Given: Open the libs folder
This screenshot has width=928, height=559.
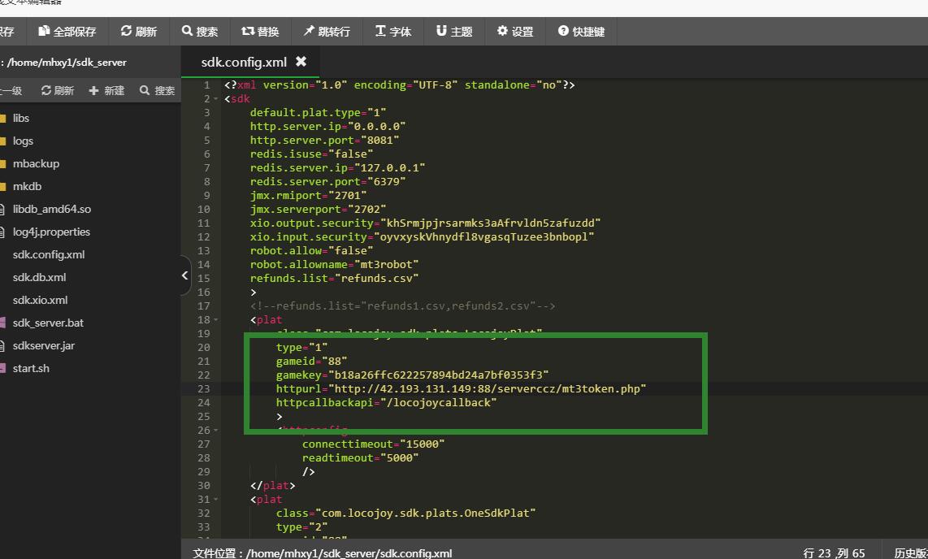Looking at the screenshot, I should pyautogui.click(x=21, y=118).
